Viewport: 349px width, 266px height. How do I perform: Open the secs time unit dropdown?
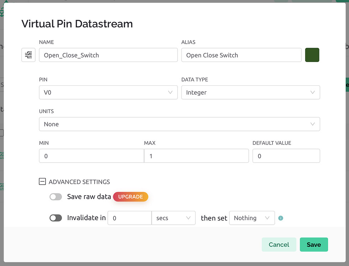(x=173, y=218)
